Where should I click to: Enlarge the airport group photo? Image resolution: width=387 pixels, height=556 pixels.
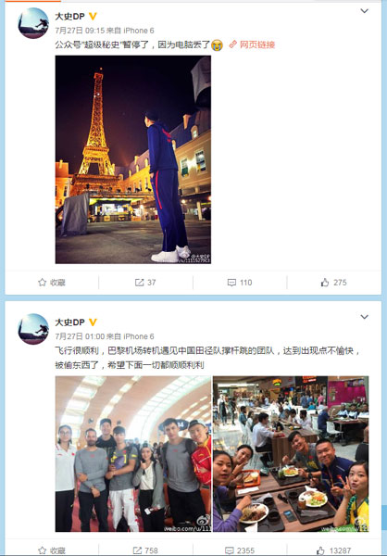point(133,454)
